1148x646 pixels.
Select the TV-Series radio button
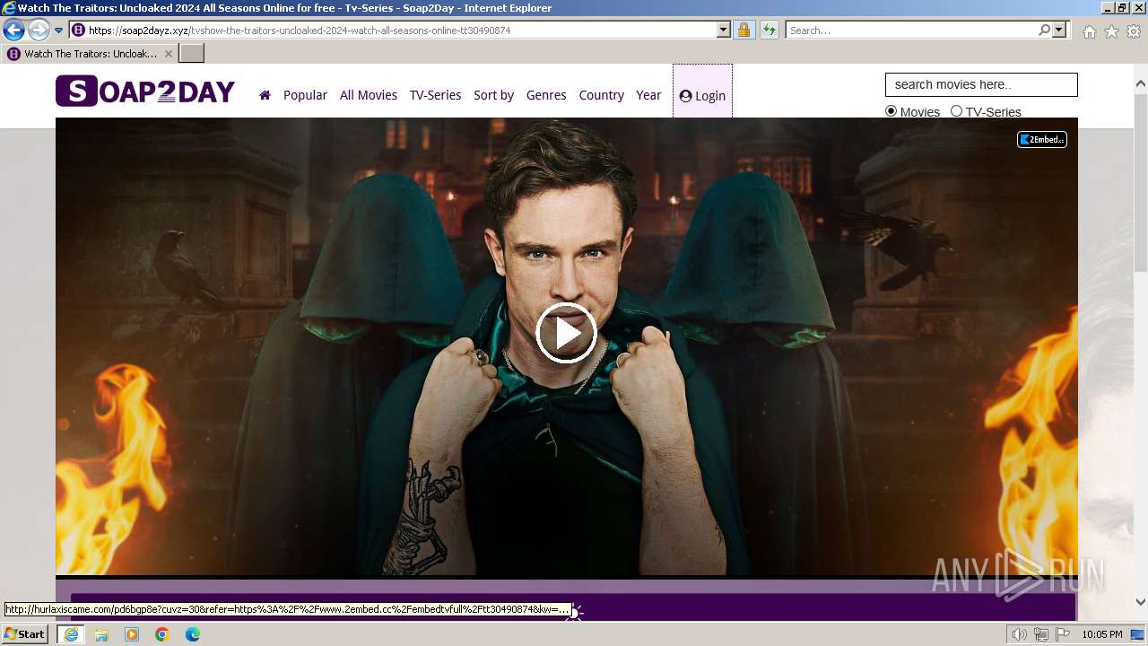956,111
